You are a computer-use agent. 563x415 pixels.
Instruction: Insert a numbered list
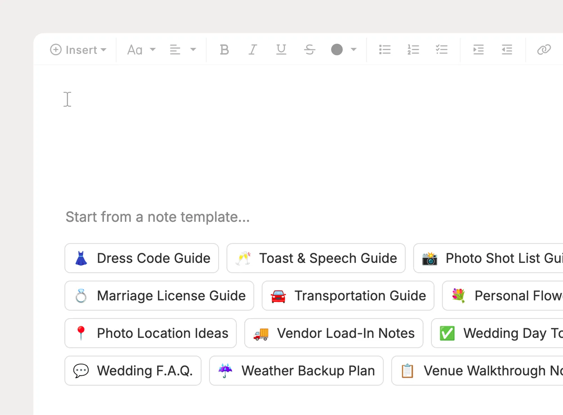tap(413, 50)
